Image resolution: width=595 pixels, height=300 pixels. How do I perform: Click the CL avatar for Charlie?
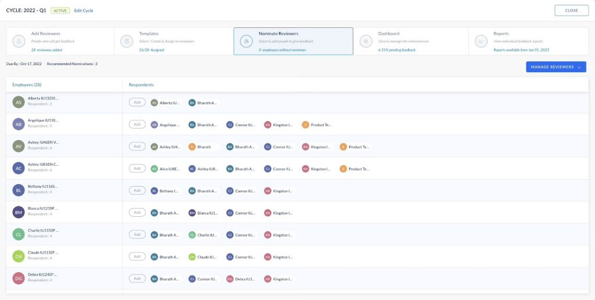[x=19, y=234]
